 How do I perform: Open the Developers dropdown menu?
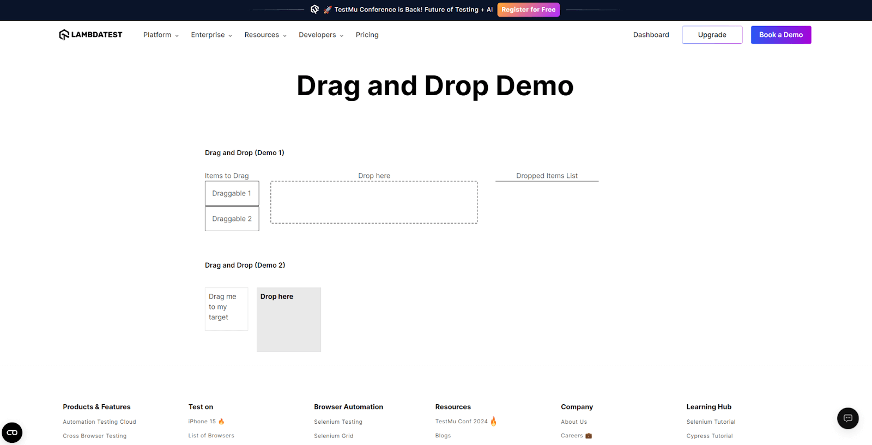pyautogui.click(x=321, y=35)
